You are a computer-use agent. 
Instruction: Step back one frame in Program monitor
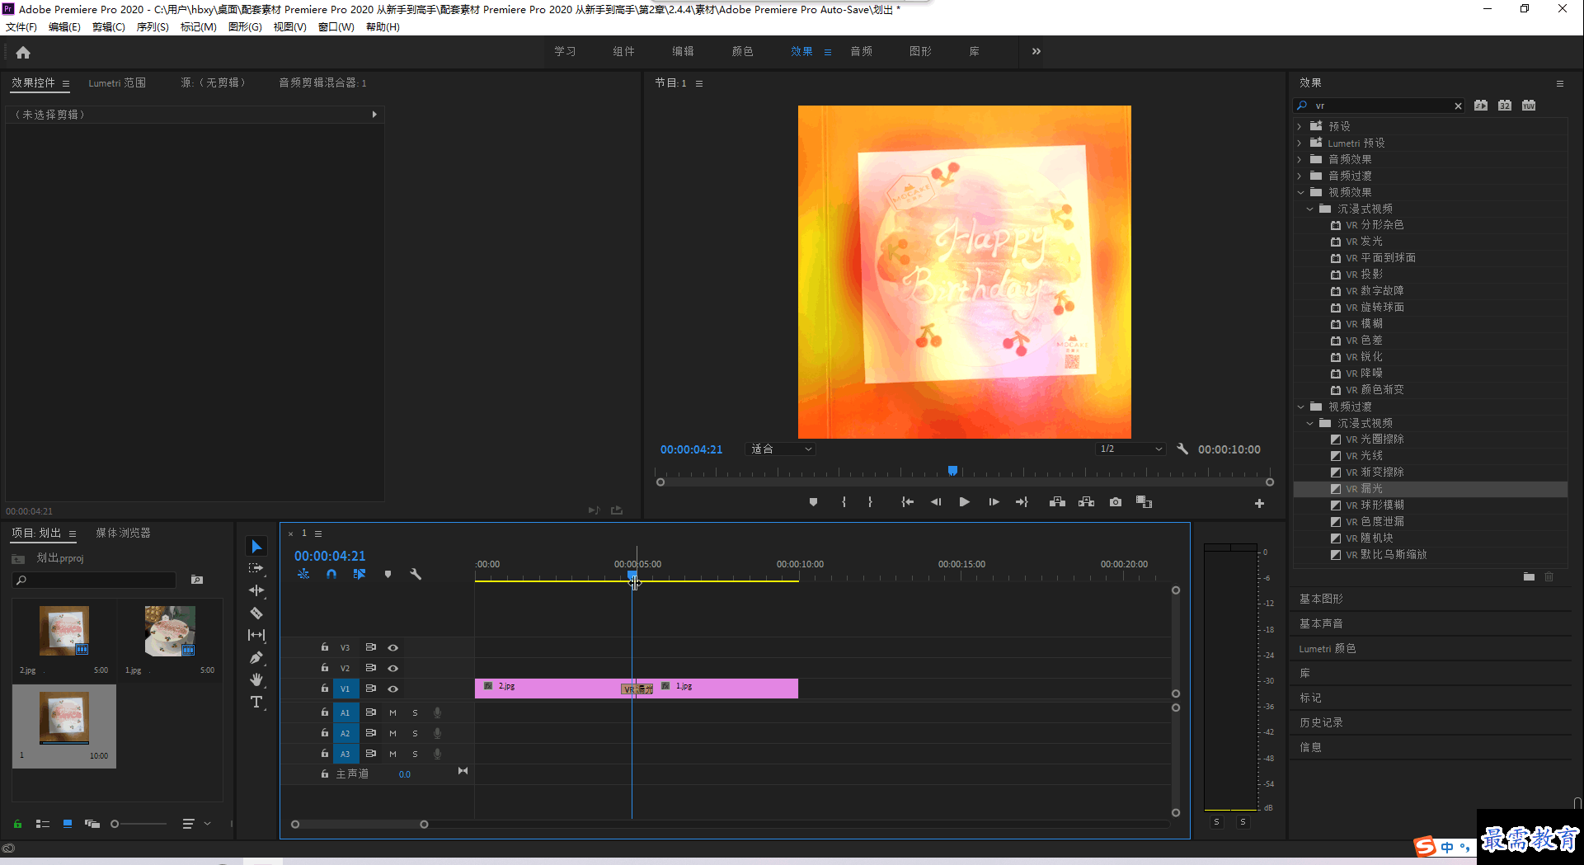(935, 502)
